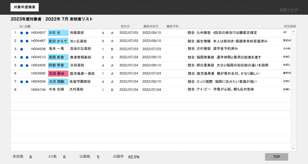Screen dimensions: 308x164
Task: Click the memo for 競合：鹿児島県美
Action: click(x=223, y=74)
